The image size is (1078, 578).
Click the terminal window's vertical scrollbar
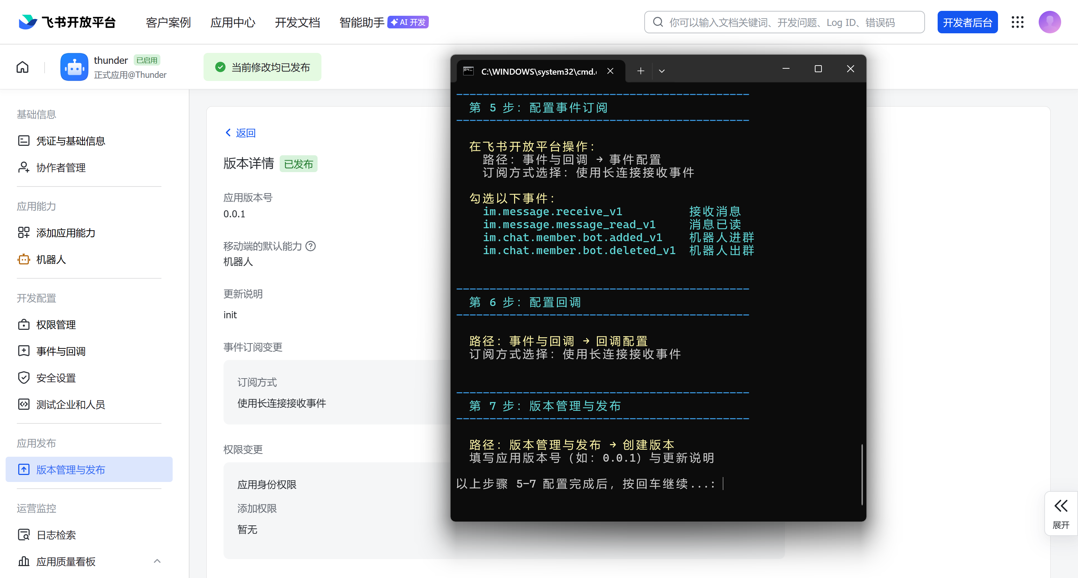click(x=861, y=474)
